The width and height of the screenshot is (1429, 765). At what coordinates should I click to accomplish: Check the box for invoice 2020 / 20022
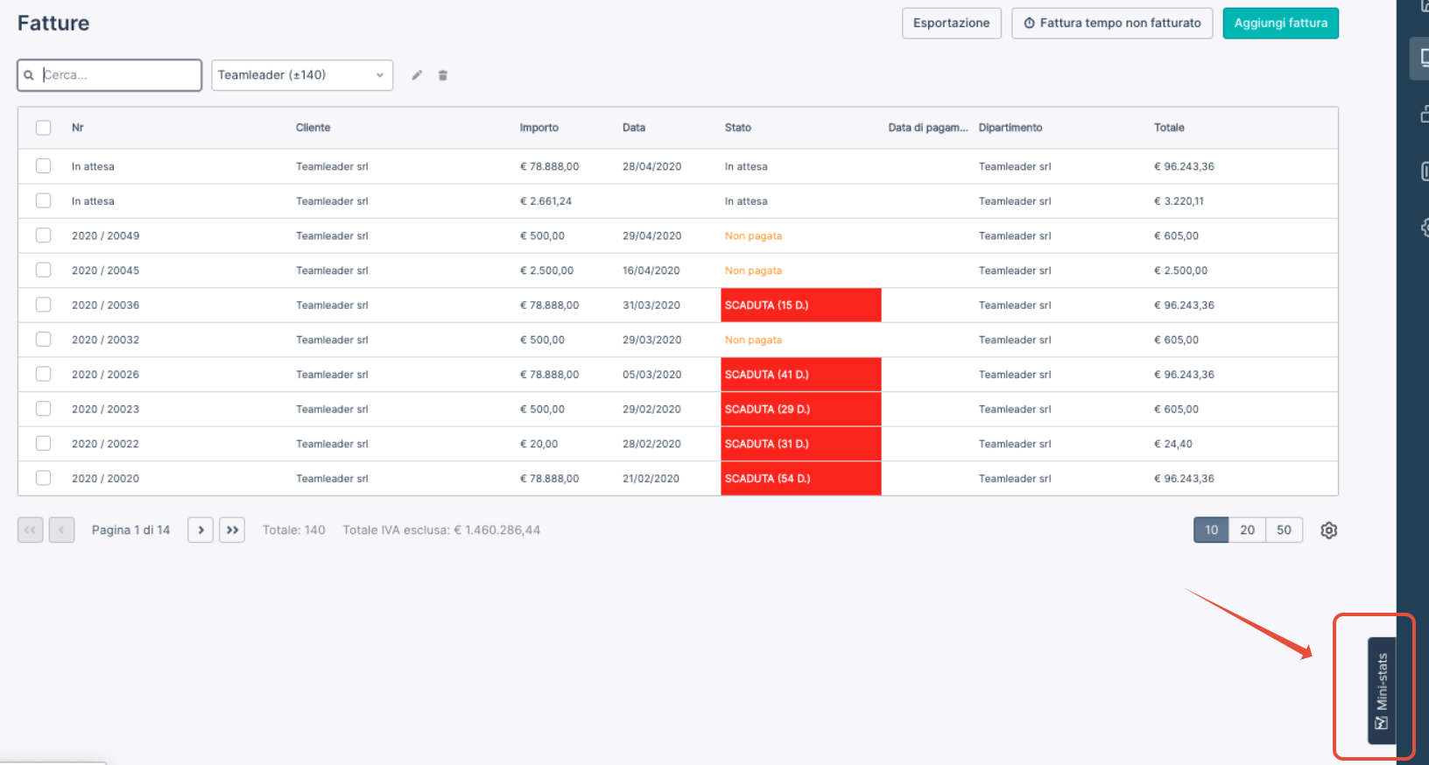[x=43, y=443]
